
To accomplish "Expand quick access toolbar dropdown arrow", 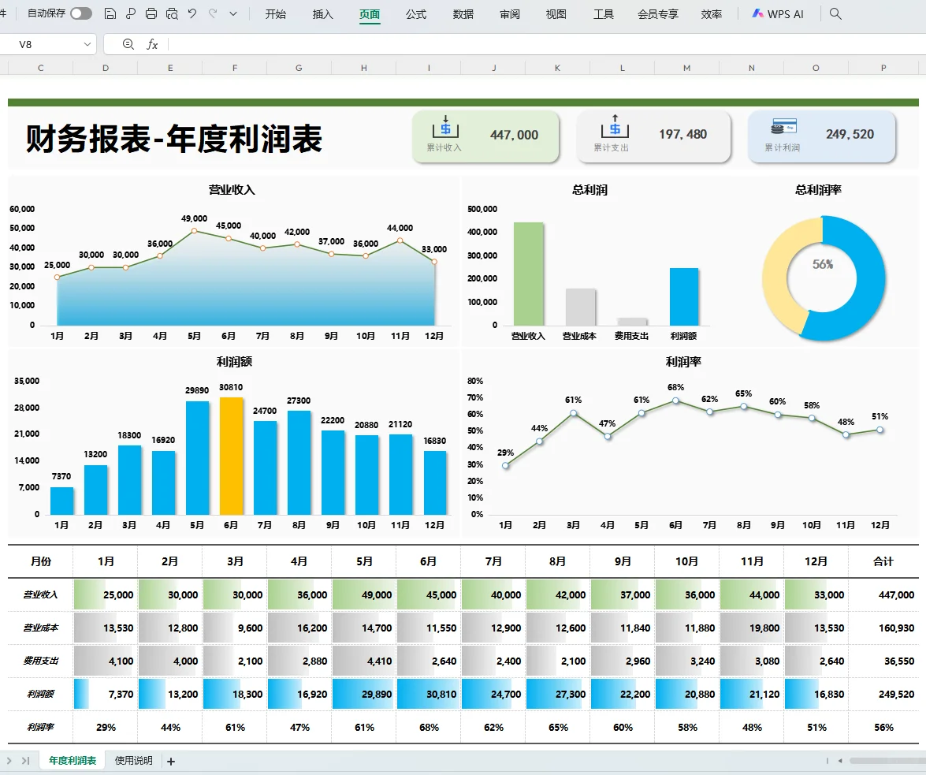I will (233, 13).
